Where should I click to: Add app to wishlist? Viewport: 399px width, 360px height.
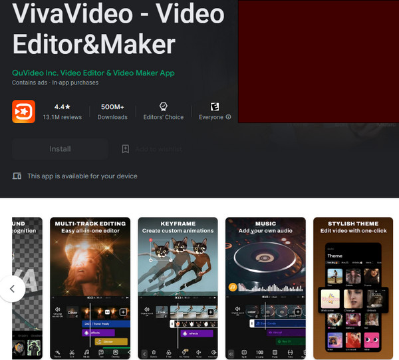(x=152, y=149)
